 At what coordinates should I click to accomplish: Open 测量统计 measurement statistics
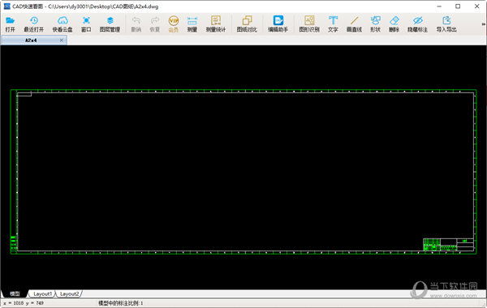pyautogui.click(x=216, y=24)
